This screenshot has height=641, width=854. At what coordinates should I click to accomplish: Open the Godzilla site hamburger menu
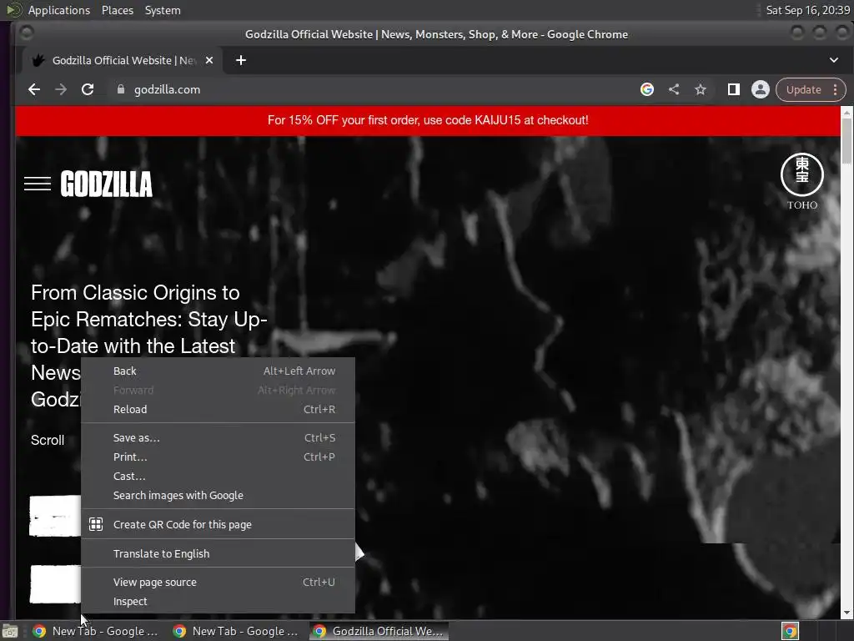(x=38, y=184)
